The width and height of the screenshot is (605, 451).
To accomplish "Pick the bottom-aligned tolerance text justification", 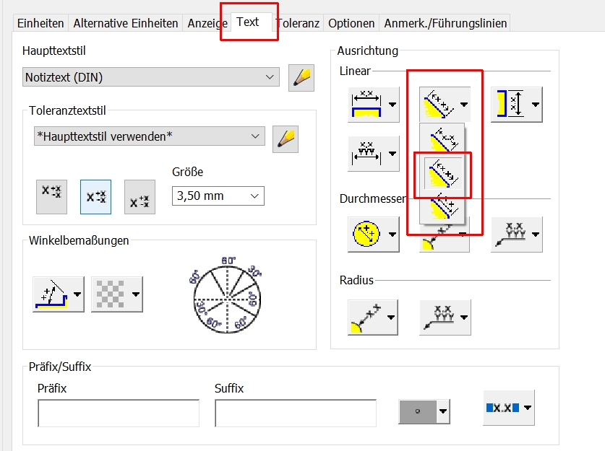I will [x=140, y=197].
